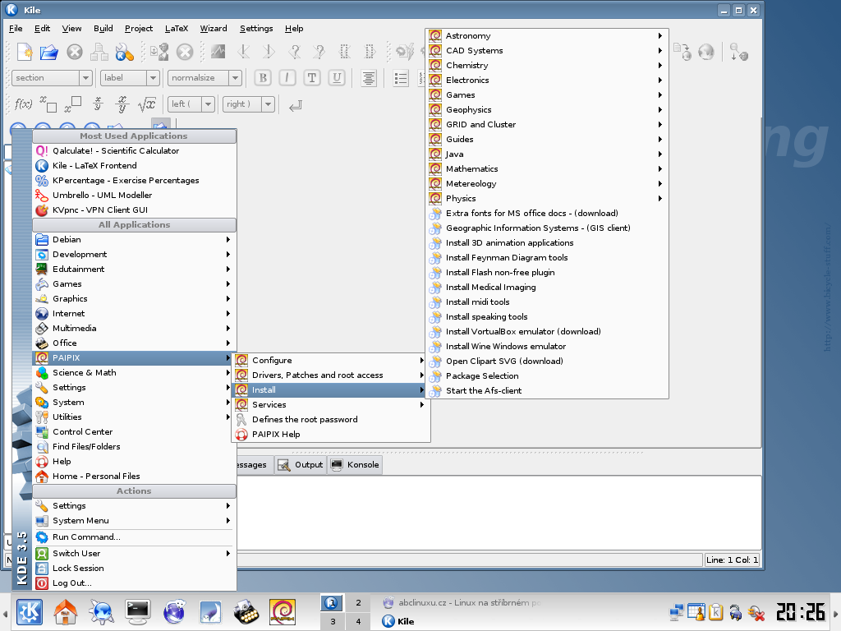Screen dimensions: 841x631
Task: Select the abclinuxu.cz taskbar entry
Action: (x=462, y=602)
